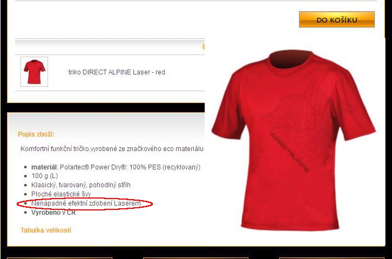Click the middle panel at page bottom

click(x=195, y=258)
